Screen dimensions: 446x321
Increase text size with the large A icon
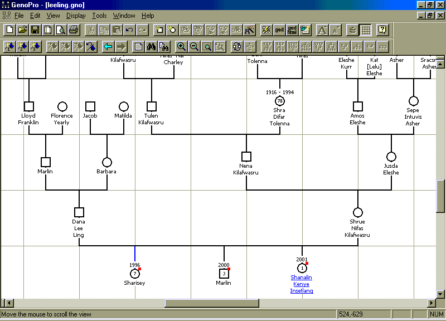pos(322,30)
